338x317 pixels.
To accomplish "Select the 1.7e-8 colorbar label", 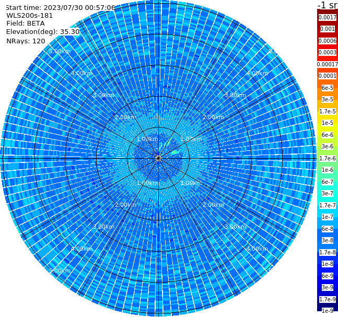I will click(328, 252).
